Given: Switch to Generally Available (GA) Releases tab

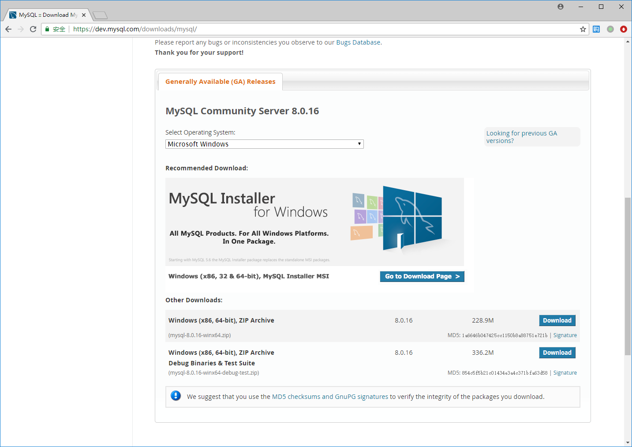Looking at the screenshot, I should (220, 82).
